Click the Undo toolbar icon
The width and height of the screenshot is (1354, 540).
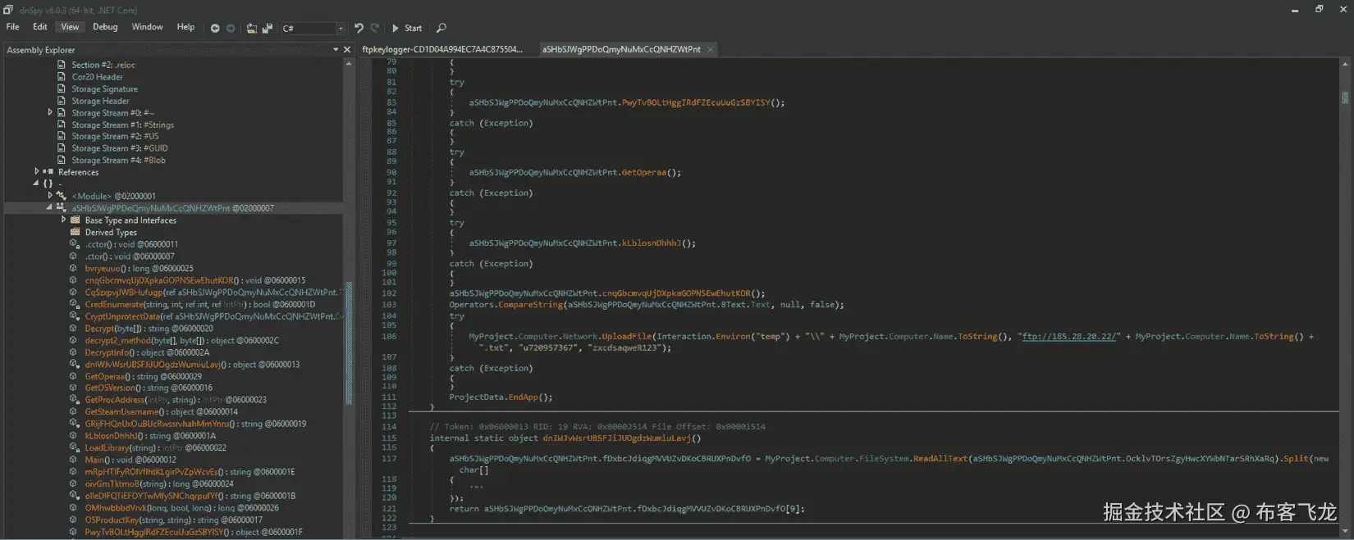tap(359, 28)
